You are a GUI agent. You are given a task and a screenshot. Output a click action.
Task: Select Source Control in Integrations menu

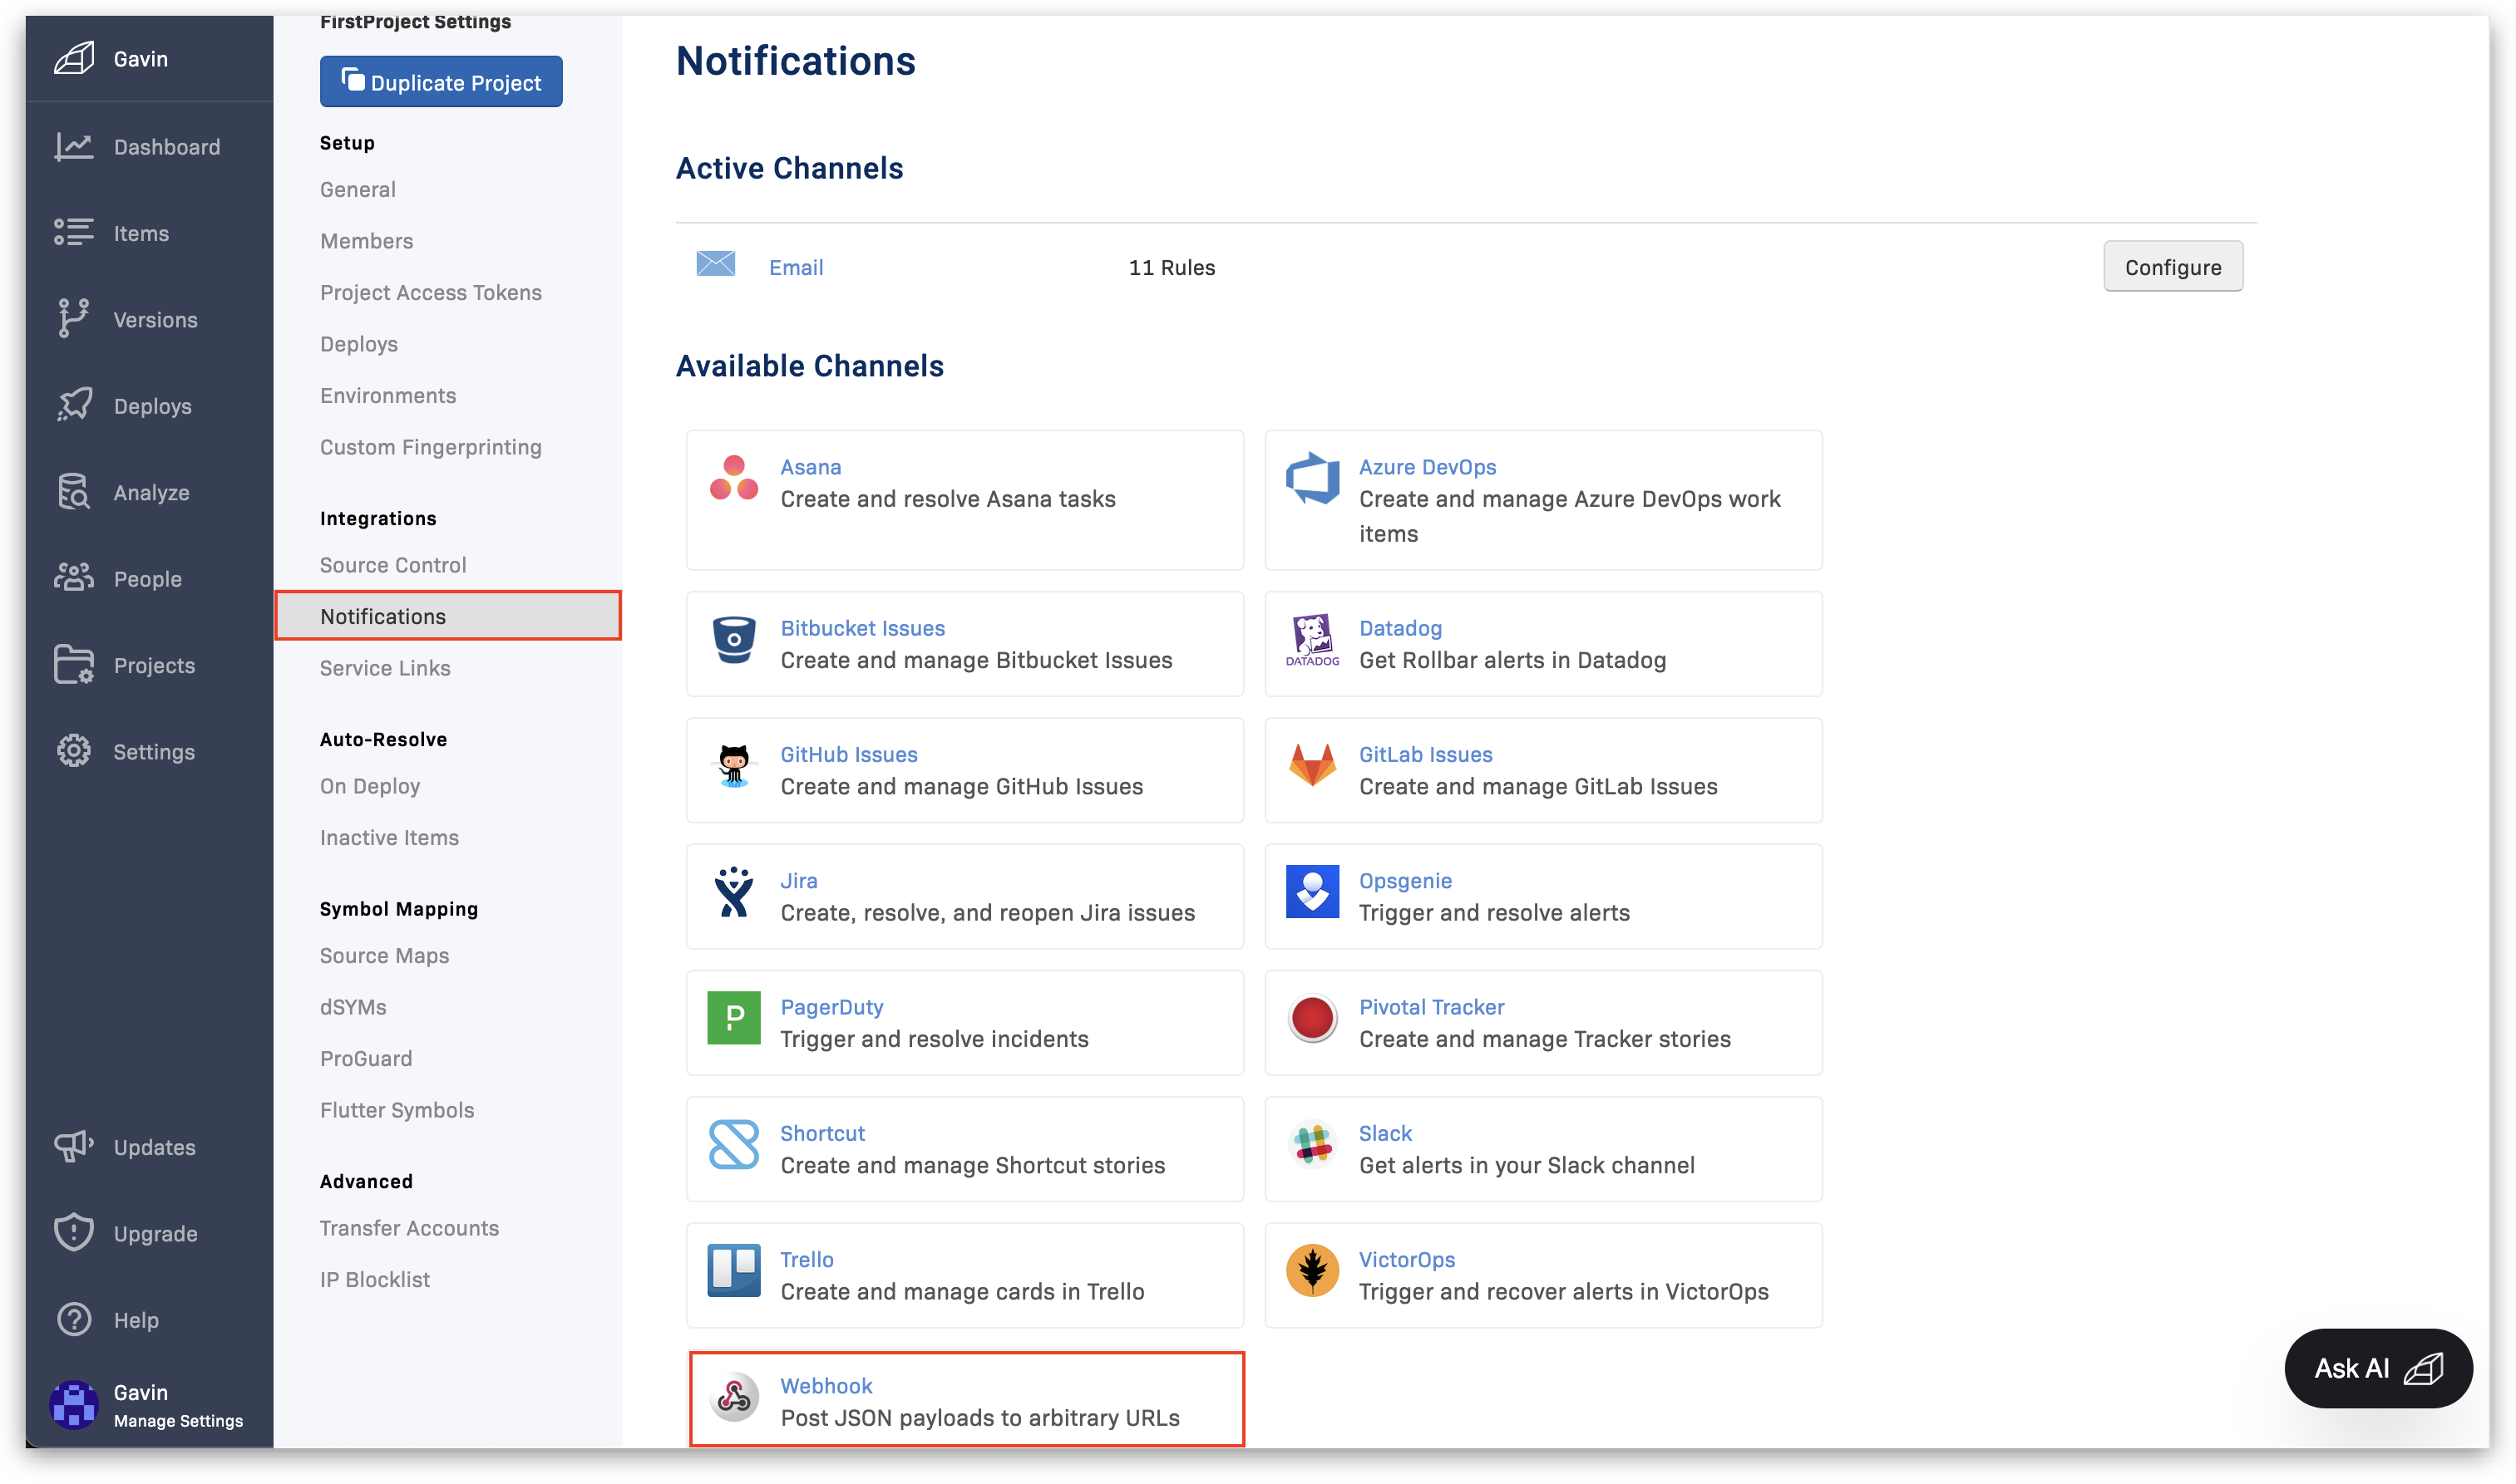tap(392, 565)
